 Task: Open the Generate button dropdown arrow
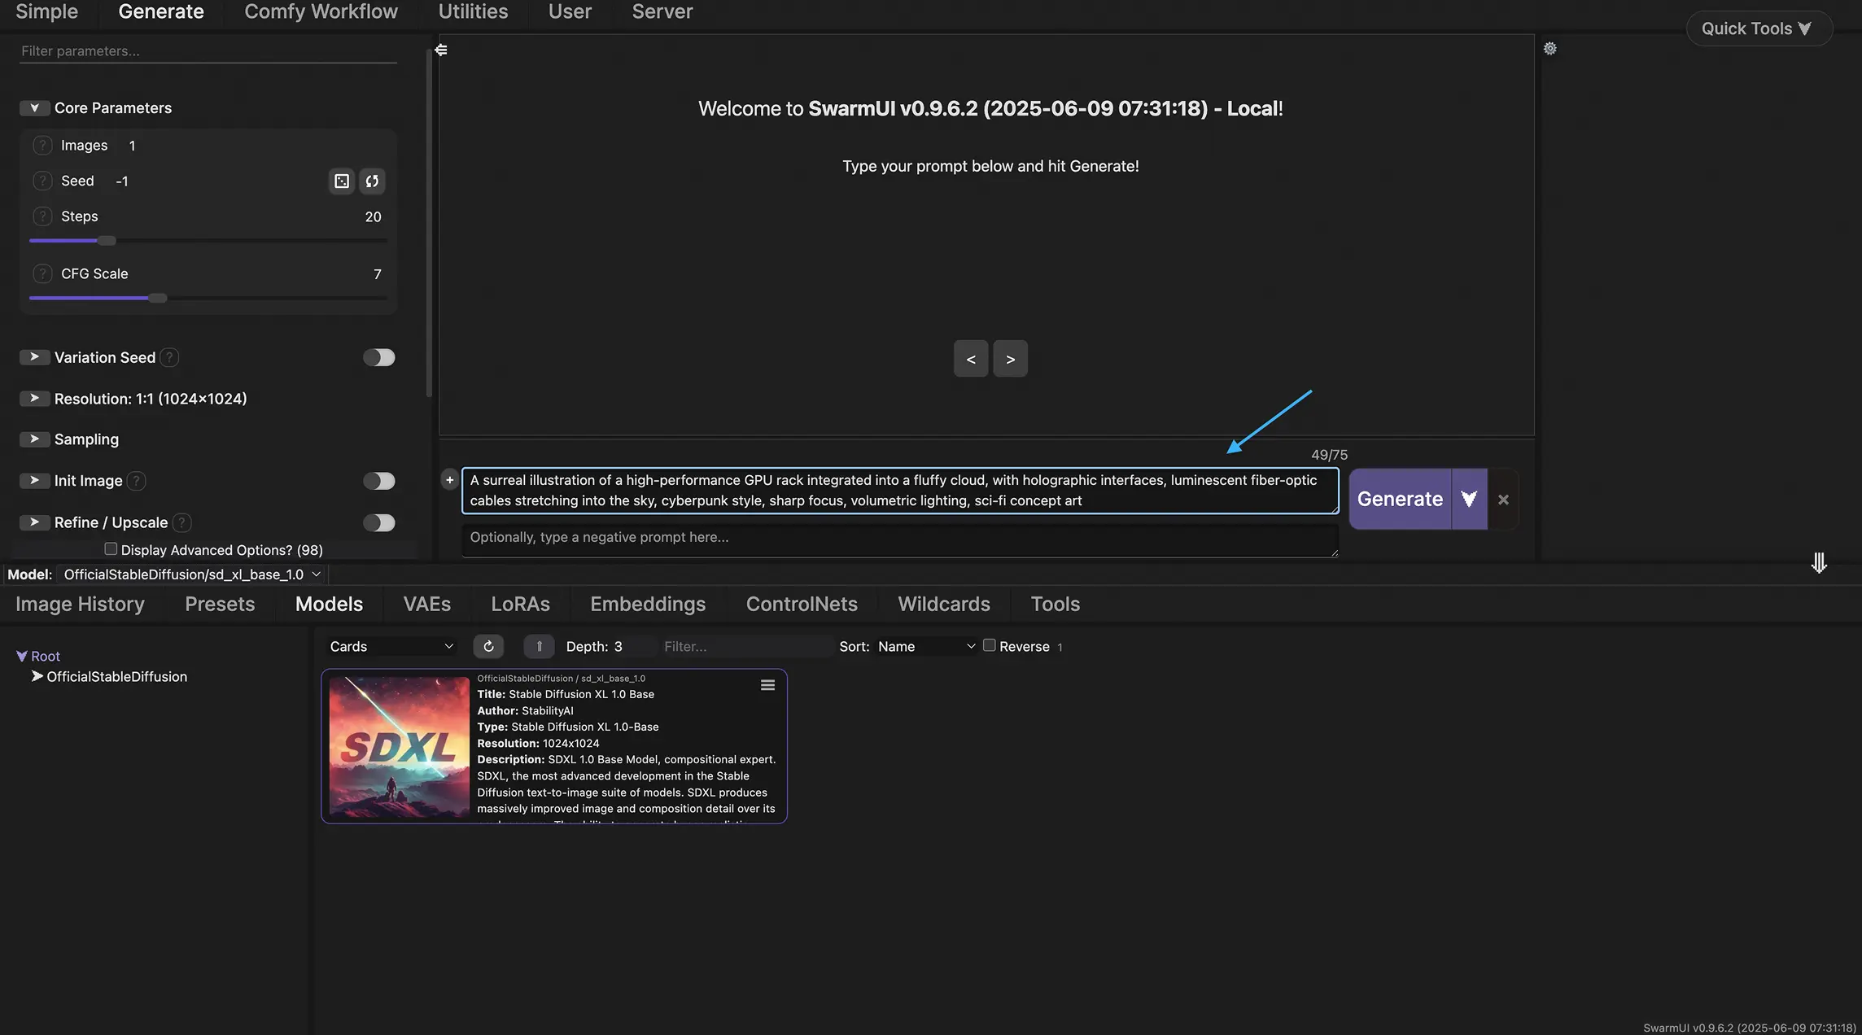click(x=1469, y=499)
